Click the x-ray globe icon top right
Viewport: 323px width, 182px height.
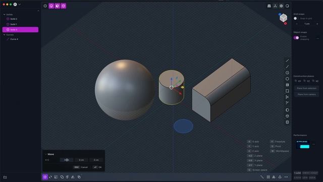tap(281, 6)
